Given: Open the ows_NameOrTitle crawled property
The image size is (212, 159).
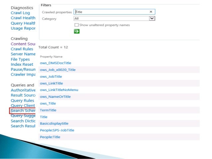Looking at the screenshot, I should [55, 97].
